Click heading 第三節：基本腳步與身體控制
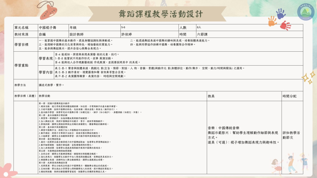This screenshot has width=317, height=178. click(53, 127)
